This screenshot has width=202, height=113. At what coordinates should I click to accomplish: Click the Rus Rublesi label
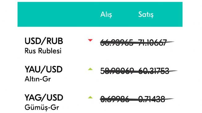[43, 51]
